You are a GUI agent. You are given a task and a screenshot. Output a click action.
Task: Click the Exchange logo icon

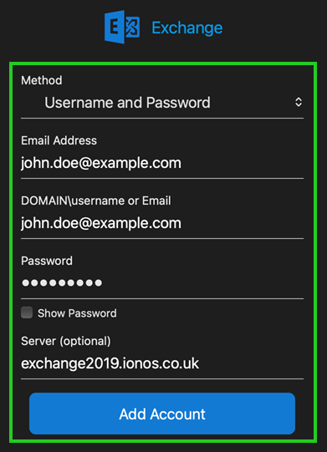coord(122,27)
